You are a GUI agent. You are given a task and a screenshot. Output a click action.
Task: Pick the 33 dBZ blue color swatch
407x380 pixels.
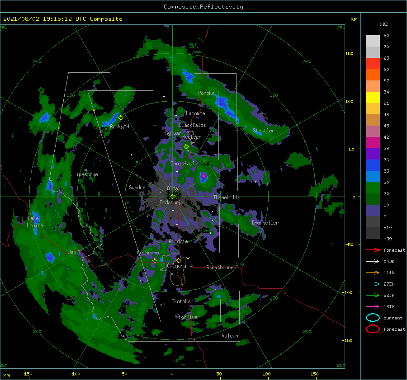pos(373,165)
